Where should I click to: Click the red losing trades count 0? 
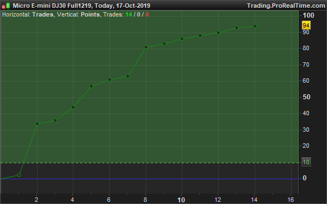click(x=147, y=14)
